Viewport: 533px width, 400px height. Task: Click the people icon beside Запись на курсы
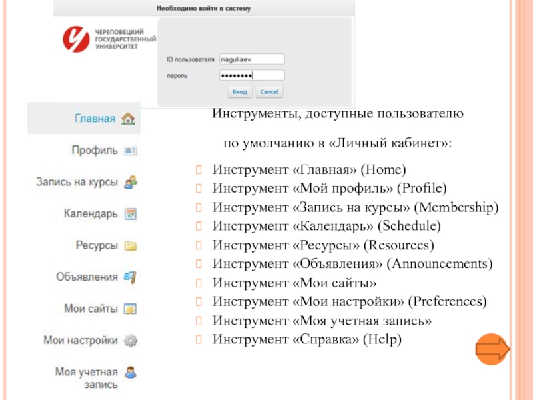131,182
